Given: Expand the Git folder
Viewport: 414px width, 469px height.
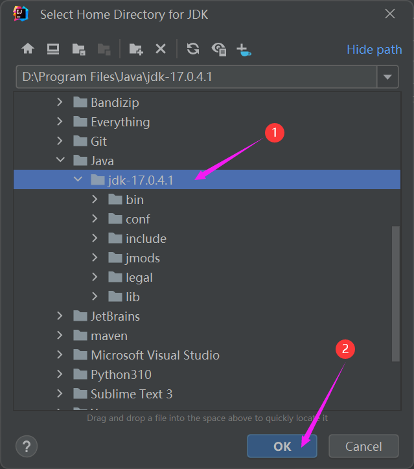Looking at the screenshot, I should pyautogui.click(x=60, y=141).
